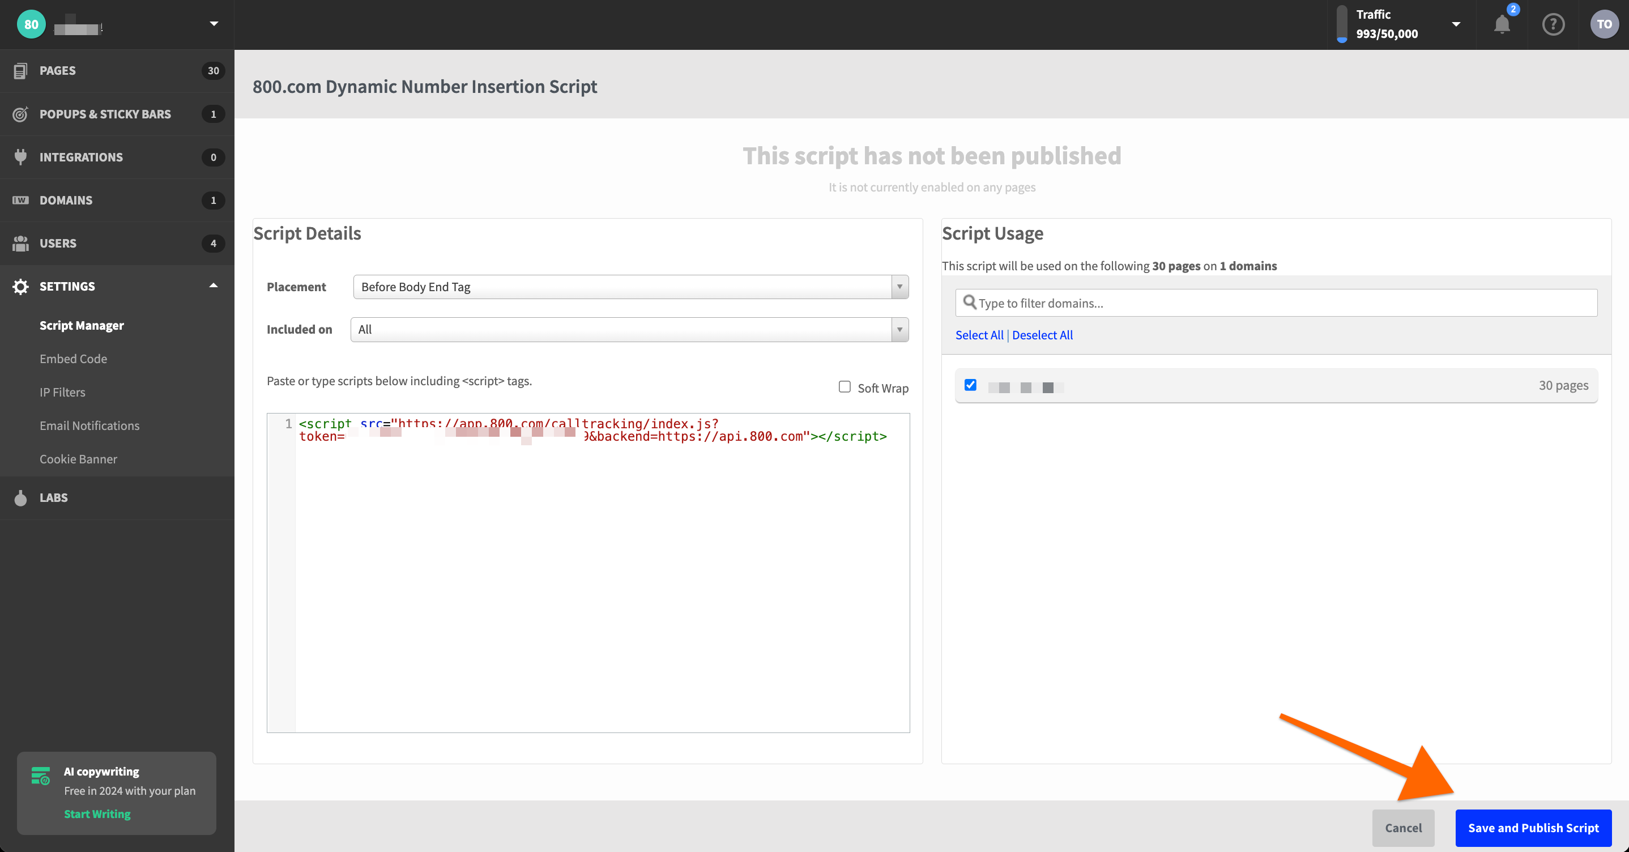Toggle the Soft Wrap checkbox
The height and width of the screenshot is (852, 1629).
click(x=844, y=386)
